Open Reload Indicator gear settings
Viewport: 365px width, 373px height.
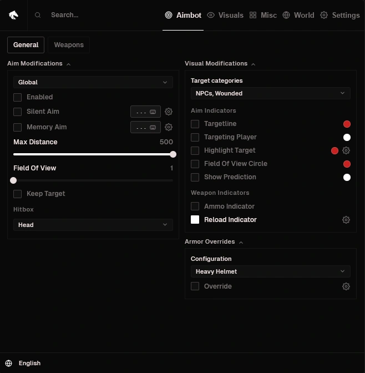coord(346,220)
